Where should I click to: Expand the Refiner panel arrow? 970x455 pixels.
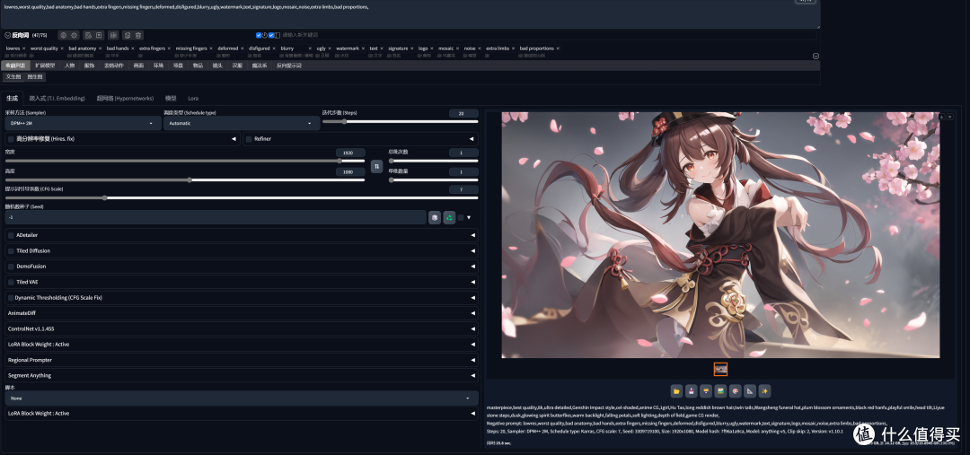click(x=472, y=139)
